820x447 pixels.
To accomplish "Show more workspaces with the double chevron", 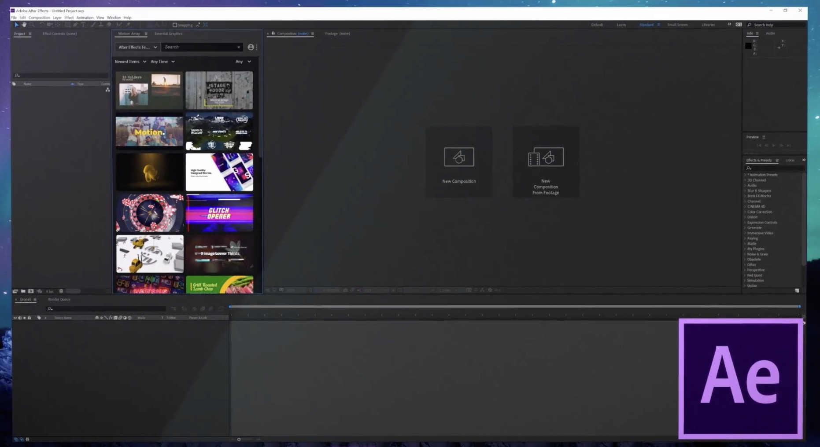I will coord(729,25).
